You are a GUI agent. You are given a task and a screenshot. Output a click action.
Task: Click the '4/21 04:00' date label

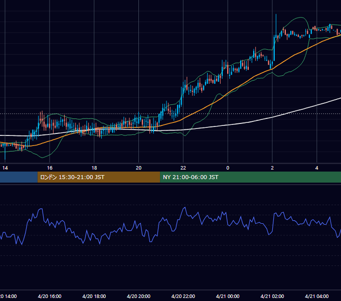(316, 296)
